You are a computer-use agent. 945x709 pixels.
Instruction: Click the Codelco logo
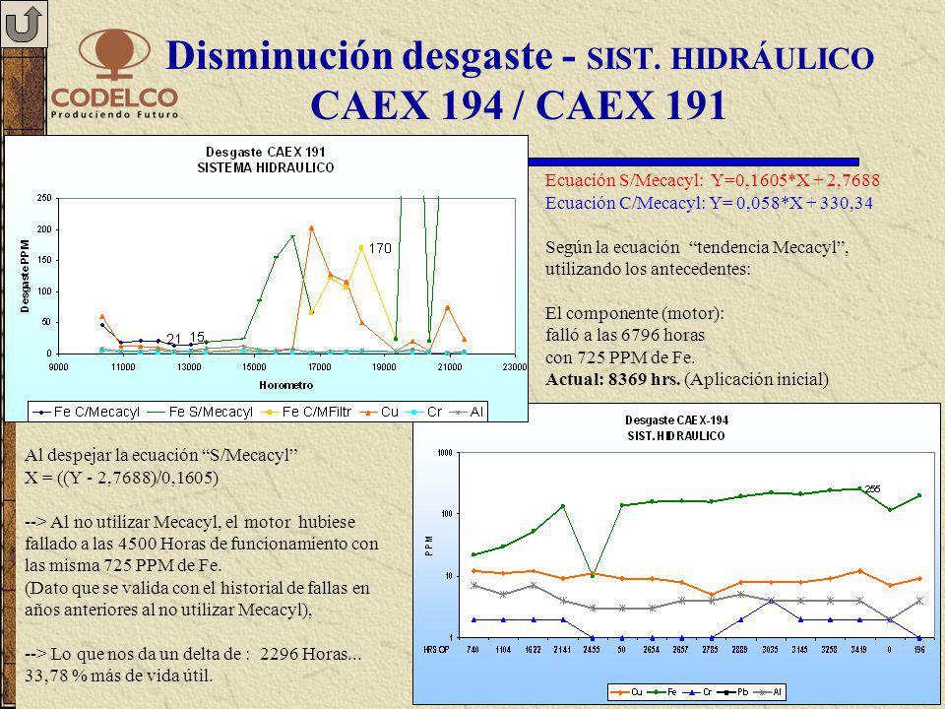[114, 74]
